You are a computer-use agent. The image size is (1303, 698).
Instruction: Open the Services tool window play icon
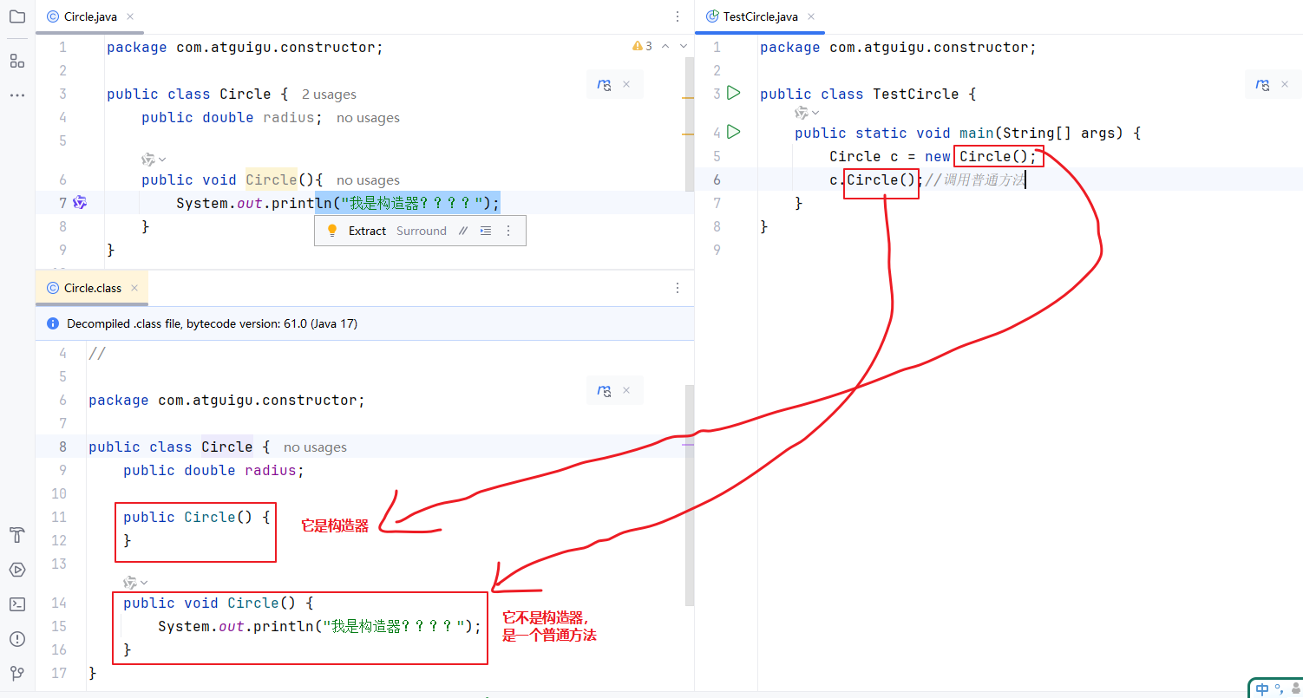pyautogui.click(x=16, y=570)
